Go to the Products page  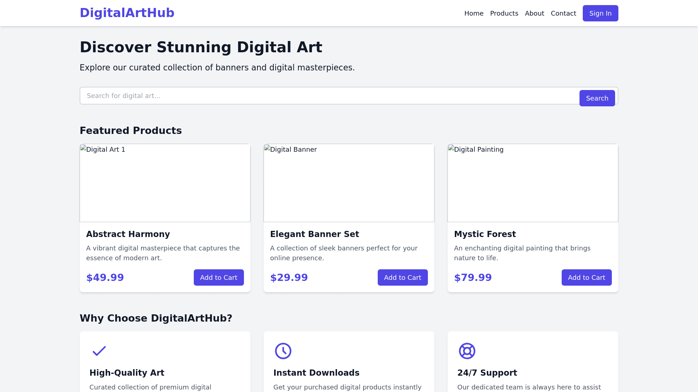(504, 13)
